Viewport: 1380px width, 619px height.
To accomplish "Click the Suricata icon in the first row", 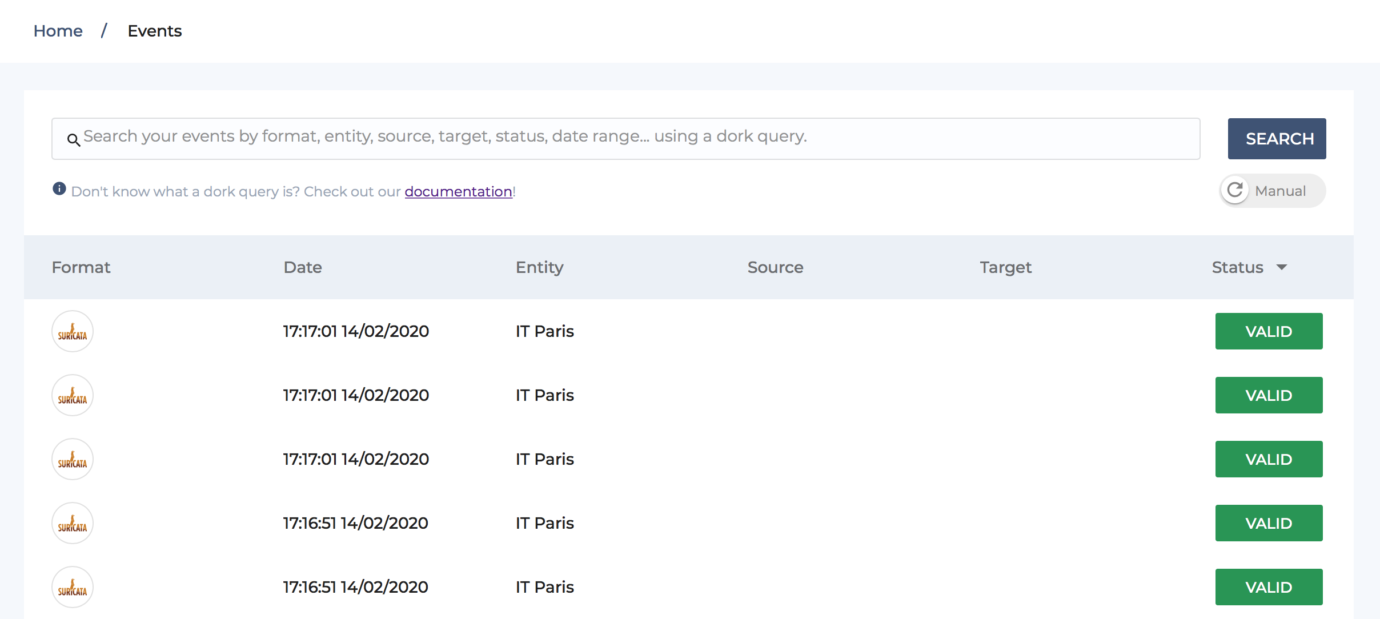I will [x=73, y=331].
